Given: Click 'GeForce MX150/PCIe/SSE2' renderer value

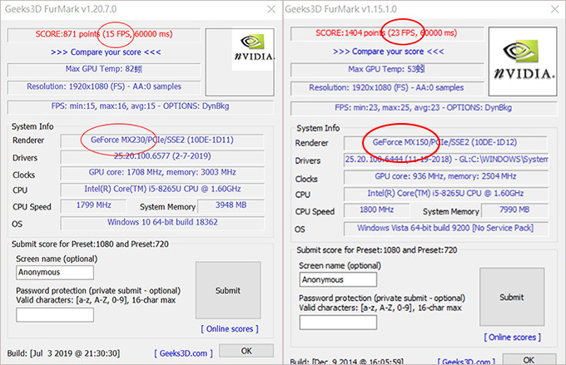Looking at the screenshot, I should click(445, 142).
